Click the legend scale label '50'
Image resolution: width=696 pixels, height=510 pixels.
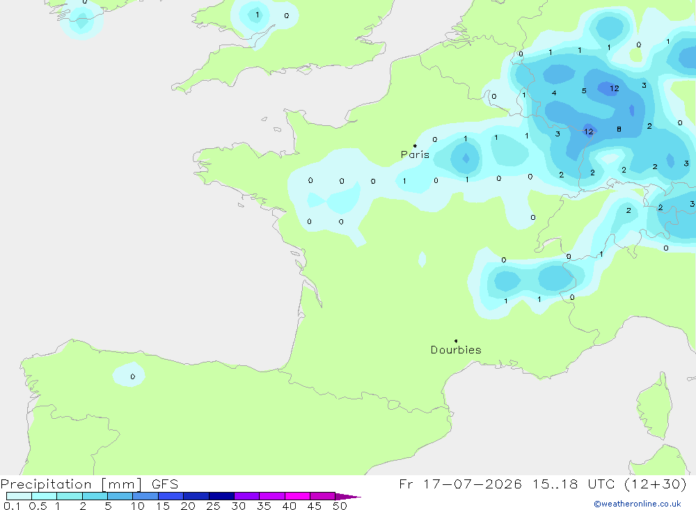tap(340, 506)
